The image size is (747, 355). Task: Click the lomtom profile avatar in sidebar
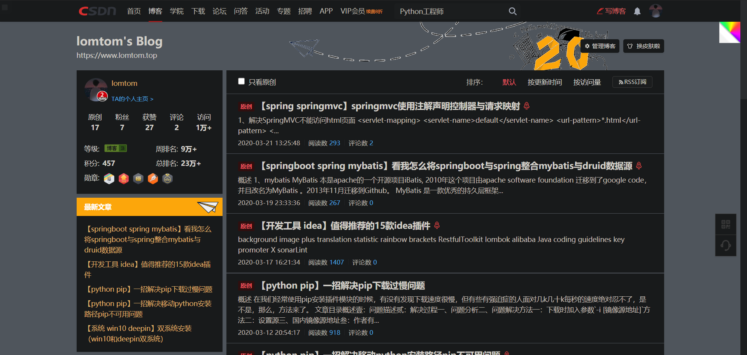pyautogui.click(x=96, y=90)
